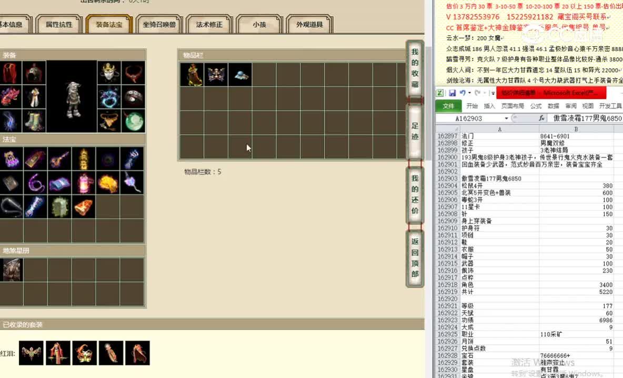623x378 pixels.
Task: Open the Excel 视图 ribbon tab
Action: (588, 106)
